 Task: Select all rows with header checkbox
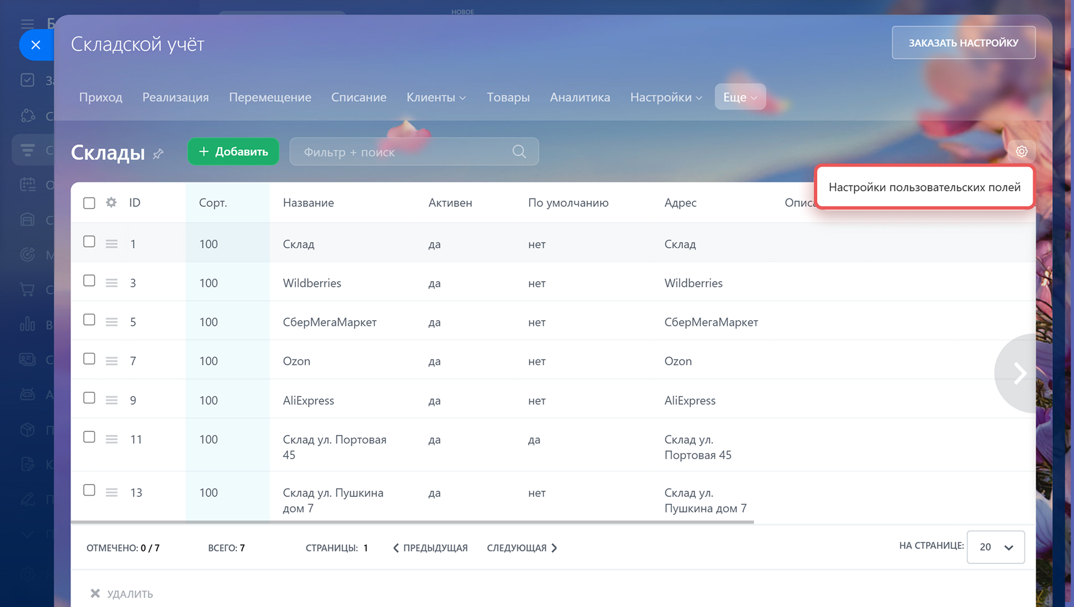[89, 203]
